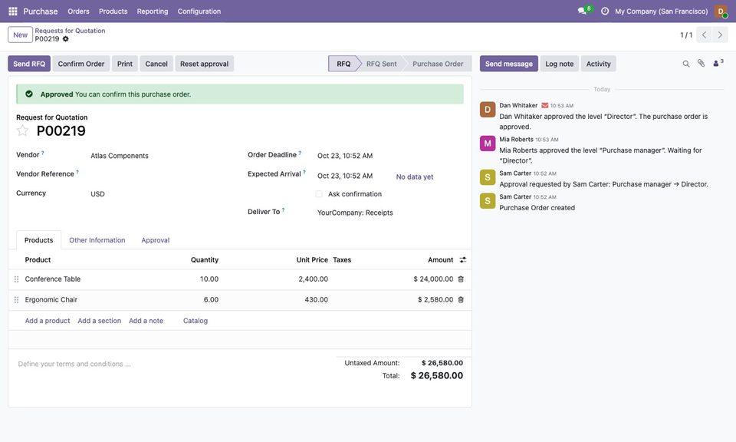
Task: Go to previous record arrow
Action: click(x=704, y=35)
